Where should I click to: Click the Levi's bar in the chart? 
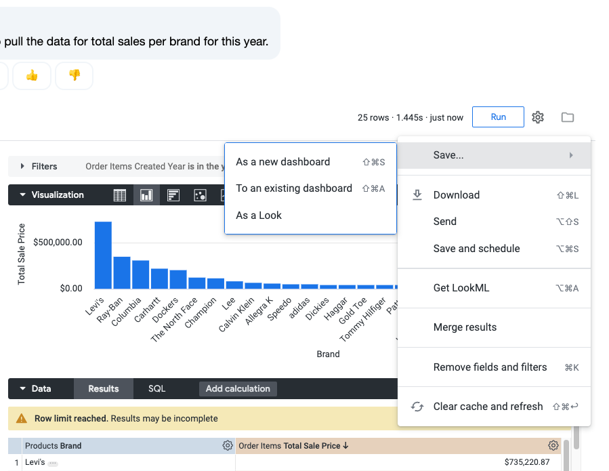tap(103, 255)
